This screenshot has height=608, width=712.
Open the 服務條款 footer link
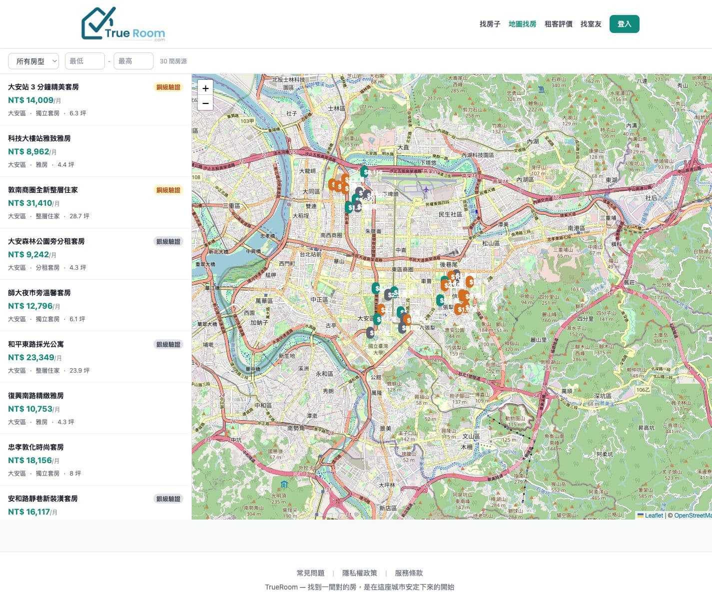[409, 573]
